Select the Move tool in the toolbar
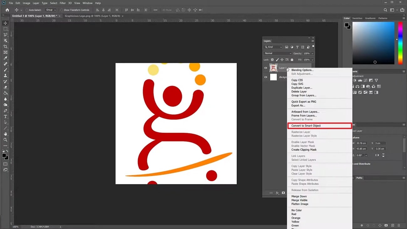Viewport: 407px width, 229px height. coord(5,23)
